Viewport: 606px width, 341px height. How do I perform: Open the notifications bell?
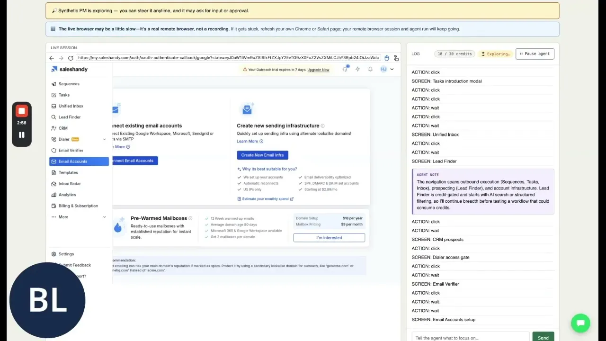tap(370, 69)
